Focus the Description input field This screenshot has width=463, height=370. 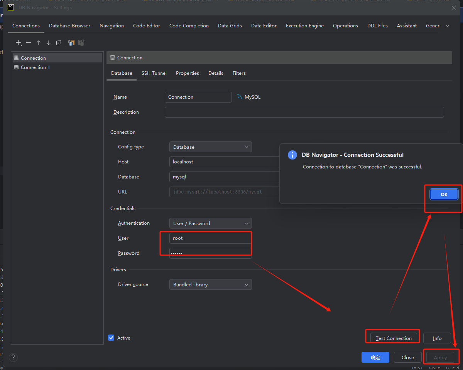pos(304,112)
